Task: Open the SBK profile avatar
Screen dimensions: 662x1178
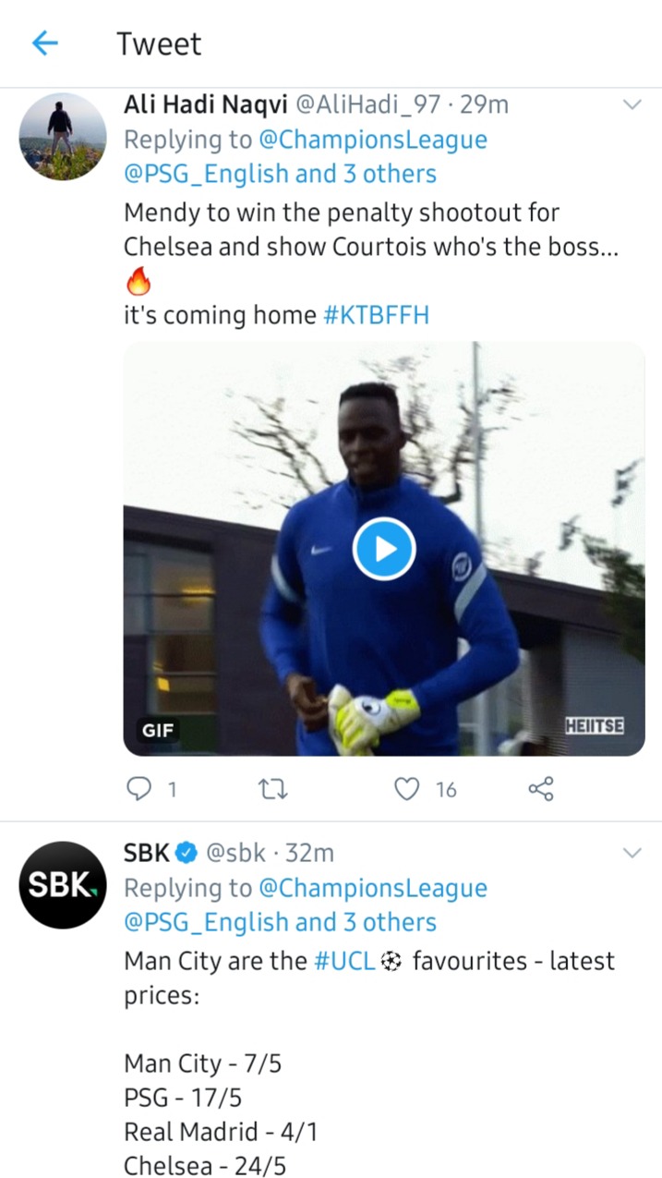Action: pos(63,884)
